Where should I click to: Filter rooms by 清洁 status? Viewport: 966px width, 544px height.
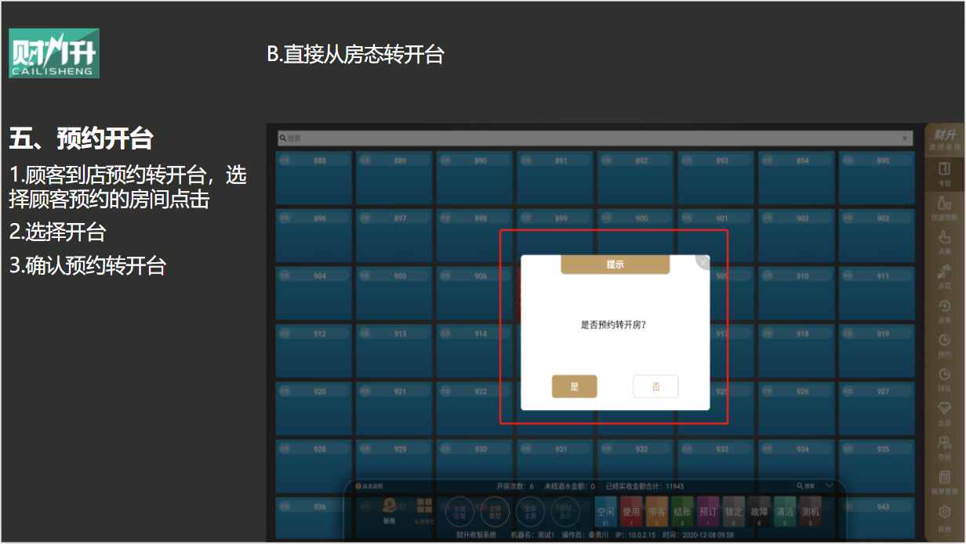coord(785,512)
